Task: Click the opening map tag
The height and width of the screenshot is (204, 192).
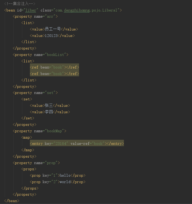Action: [x=27, y=138]
